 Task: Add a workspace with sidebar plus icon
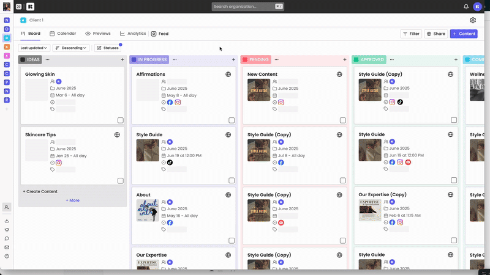pos(7,109)
